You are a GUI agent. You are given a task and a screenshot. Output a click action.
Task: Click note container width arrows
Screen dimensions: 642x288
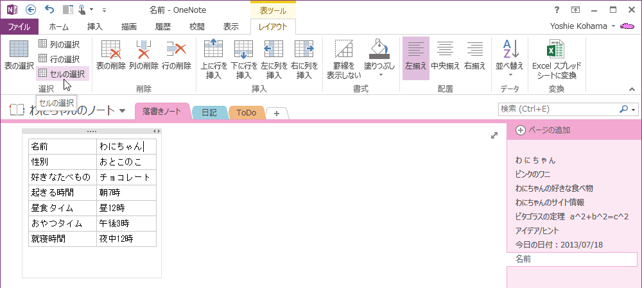pyautogui.click(x=157, y=131)
